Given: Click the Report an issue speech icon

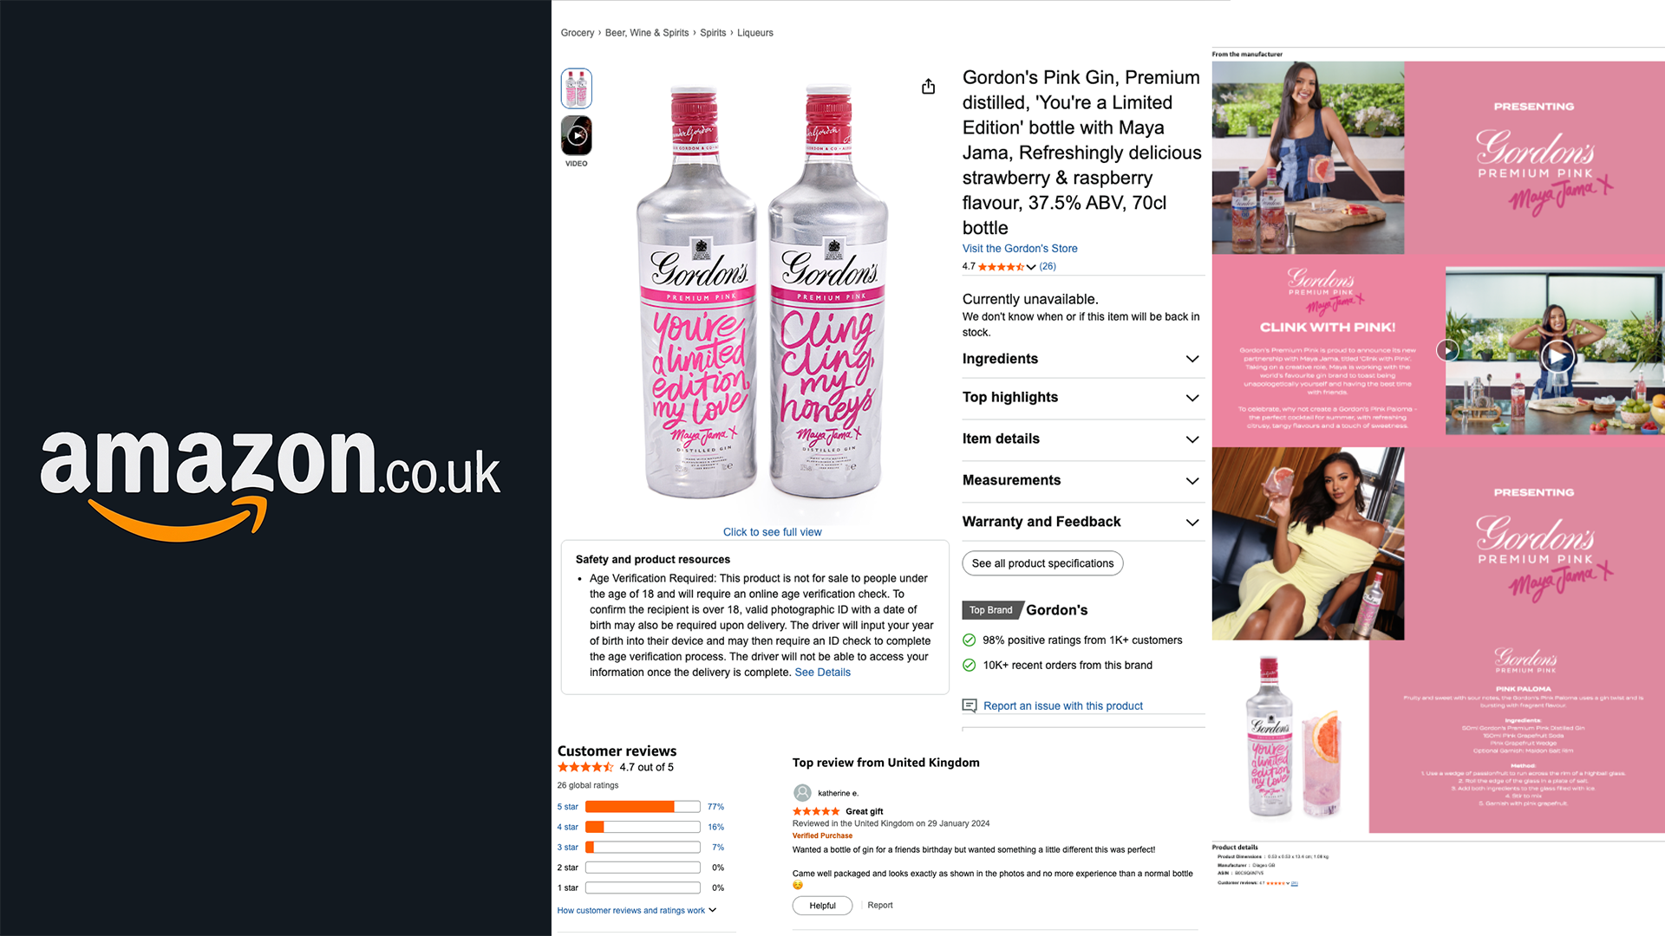Looking at the screenshot, I should [970, 705].
